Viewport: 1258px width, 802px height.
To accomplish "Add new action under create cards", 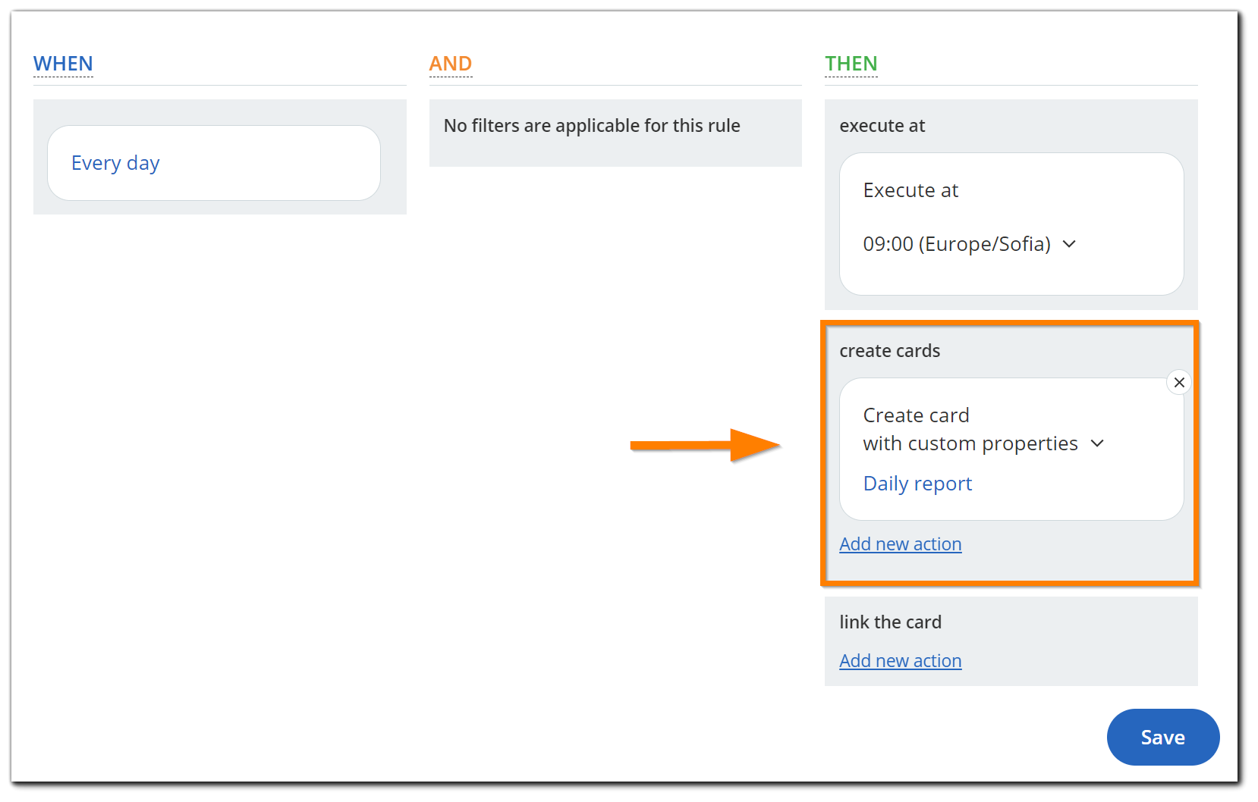I will coord(901,544).
